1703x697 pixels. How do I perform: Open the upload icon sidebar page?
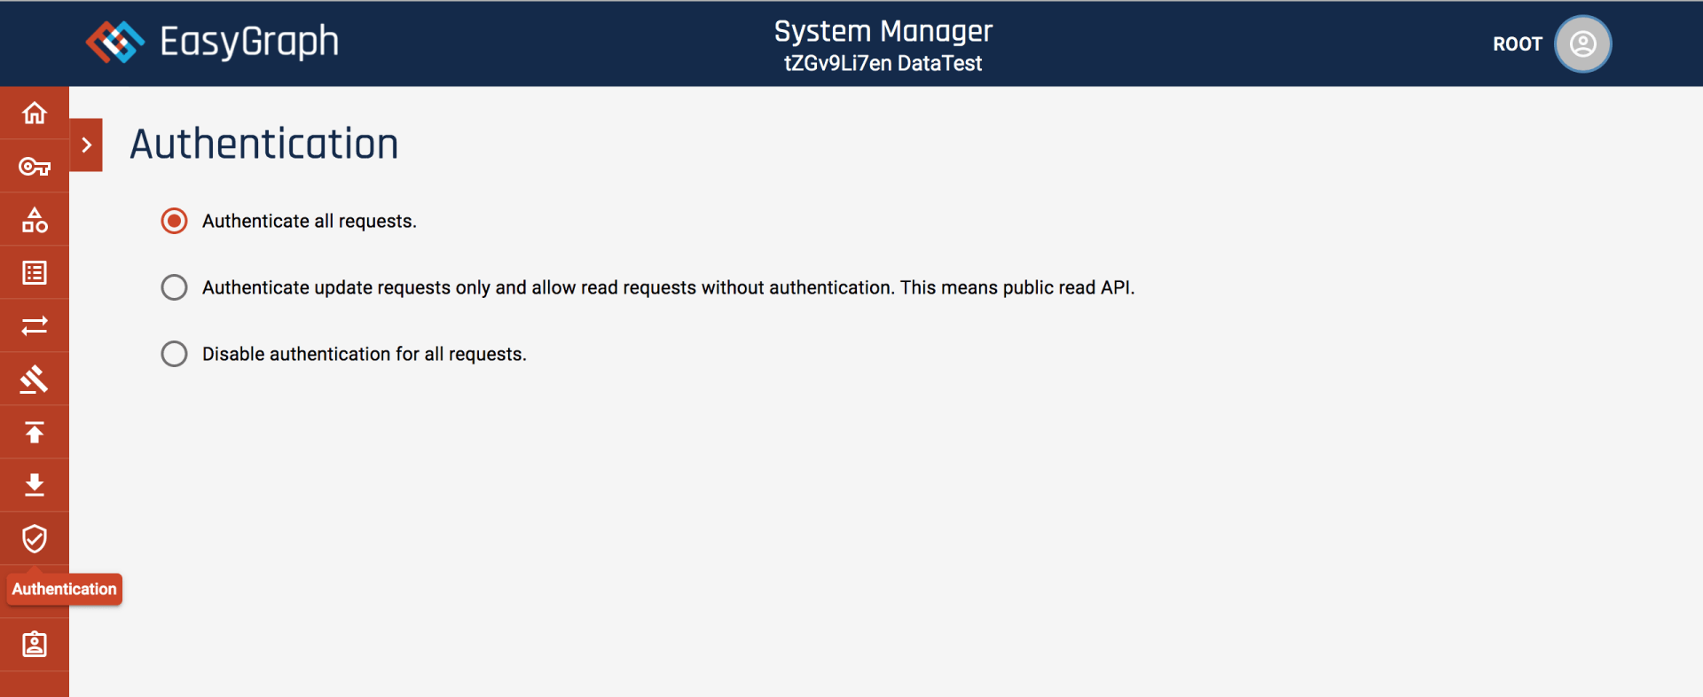[35, 433]
